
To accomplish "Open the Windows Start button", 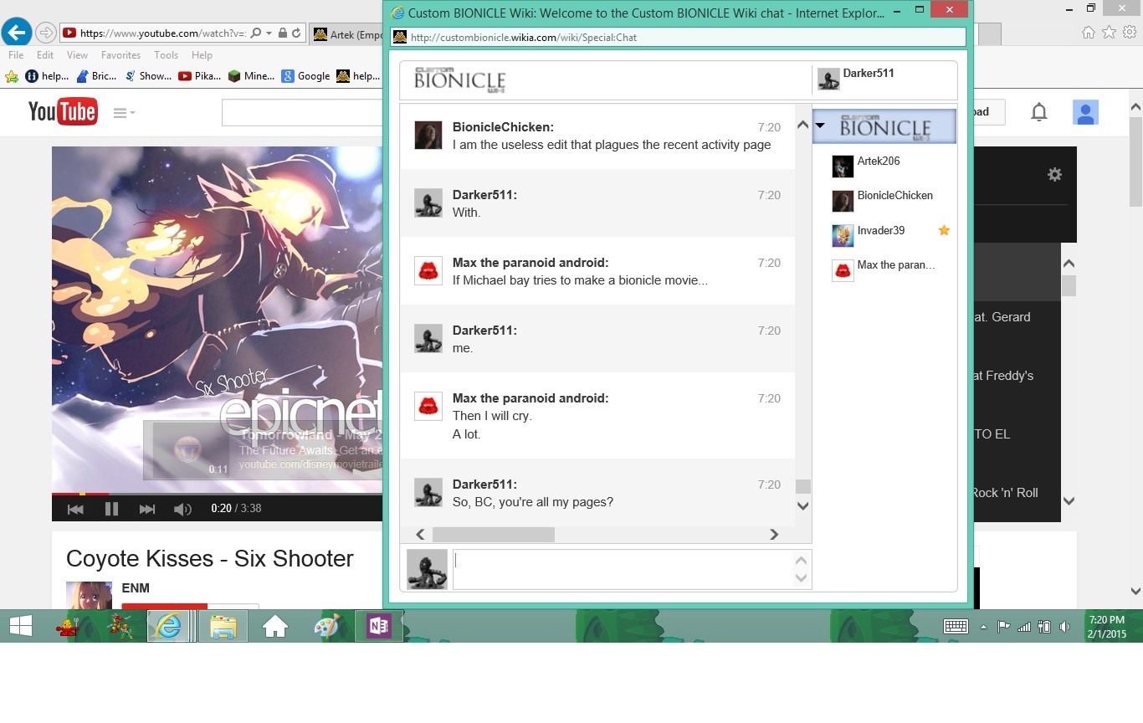I will pyautogui.click(x=21, y=626).
